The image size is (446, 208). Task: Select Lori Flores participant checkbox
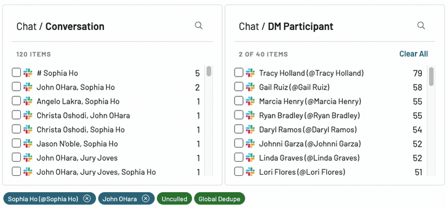pos(239,171)
